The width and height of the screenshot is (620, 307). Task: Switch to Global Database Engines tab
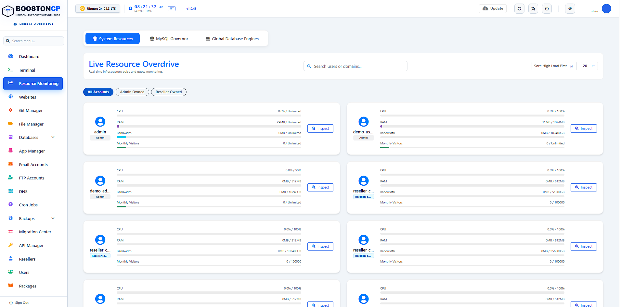(x=232, y=39)
